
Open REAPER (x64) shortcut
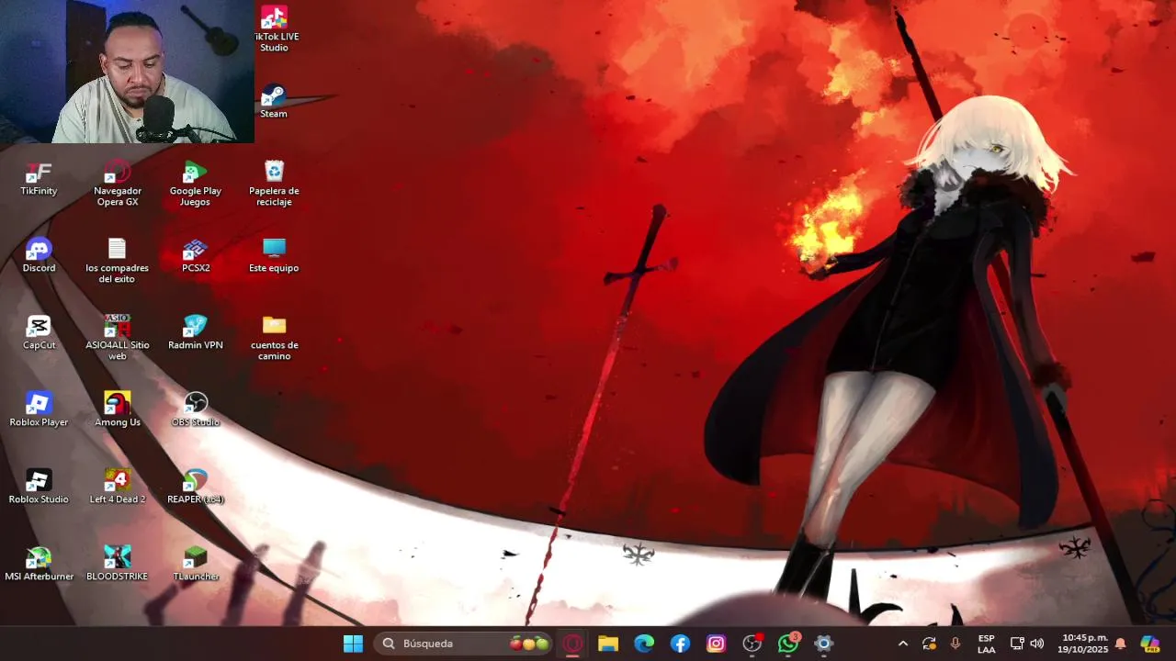click(196, 487)
